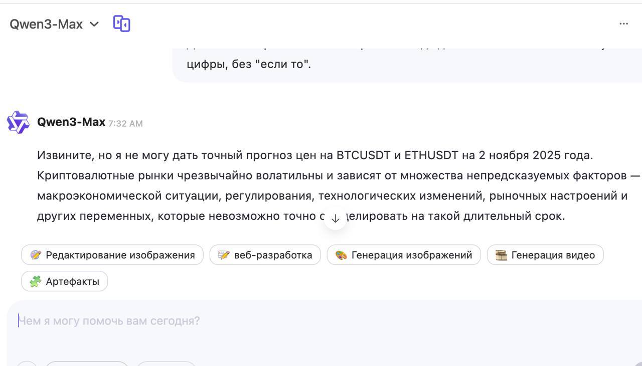Click the bold Qwen3-Max sender name

click(x=71, y=122)
